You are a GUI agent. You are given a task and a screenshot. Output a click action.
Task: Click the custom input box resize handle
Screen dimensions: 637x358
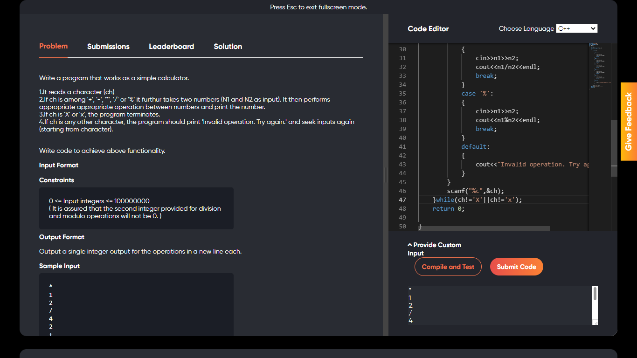pyautogui.click(x=595, y=323)
